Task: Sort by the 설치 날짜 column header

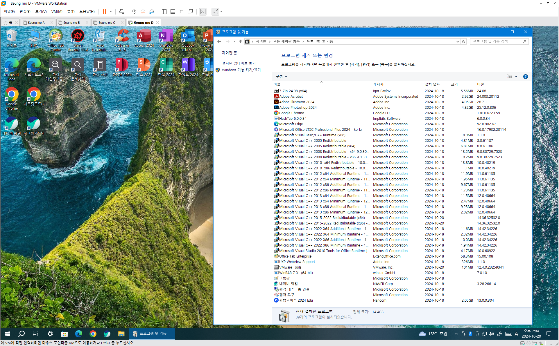Action: pyautogui.click(x=432, y=84)
